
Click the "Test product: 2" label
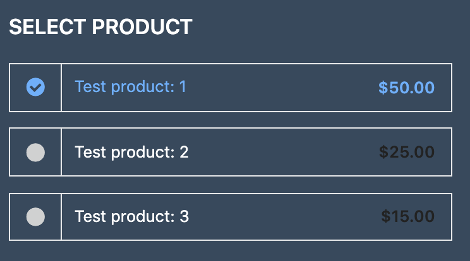tap(131, 152)
